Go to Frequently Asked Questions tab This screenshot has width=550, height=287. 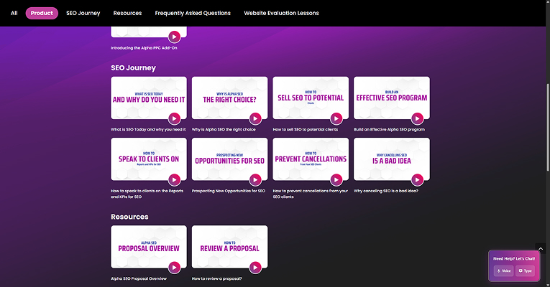193,13
